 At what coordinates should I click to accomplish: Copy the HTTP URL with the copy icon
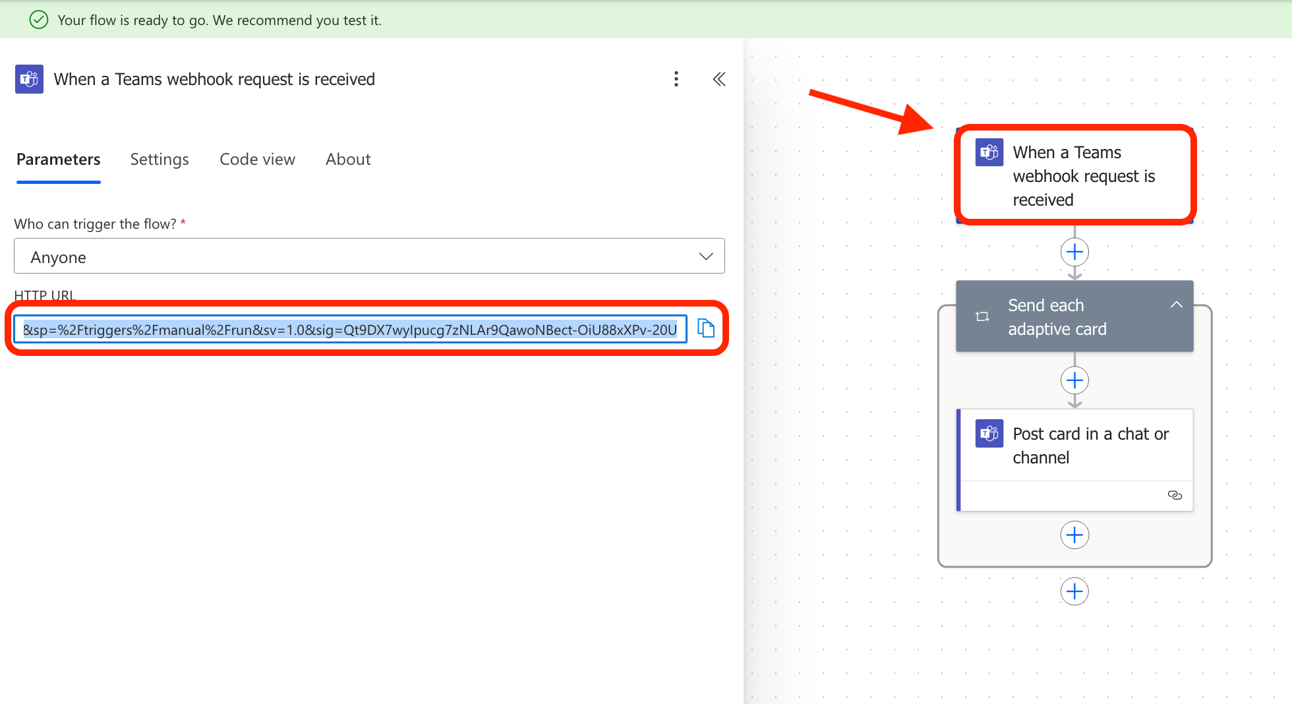click(706, 328)
